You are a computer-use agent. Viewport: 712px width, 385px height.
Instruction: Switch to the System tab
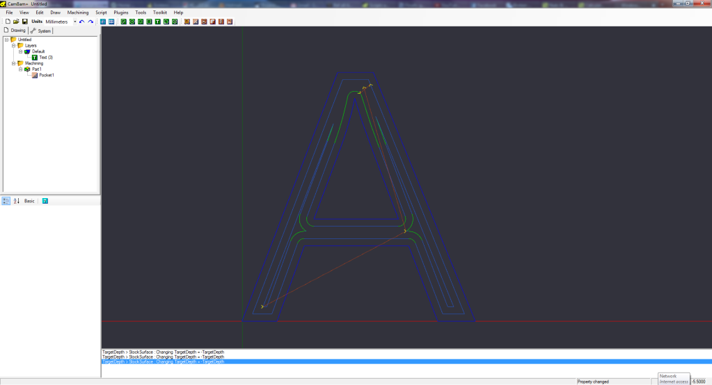click(x=40, y=31)
